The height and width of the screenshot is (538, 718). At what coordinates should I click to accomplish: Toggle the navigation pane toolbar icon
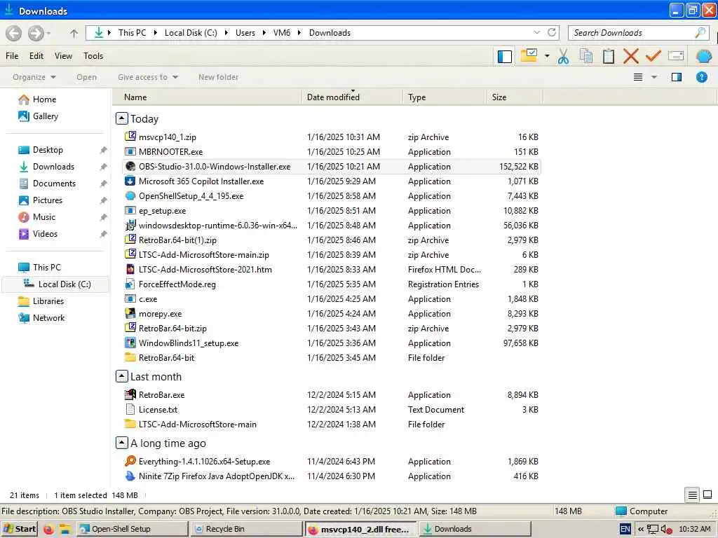click(505, 56)
